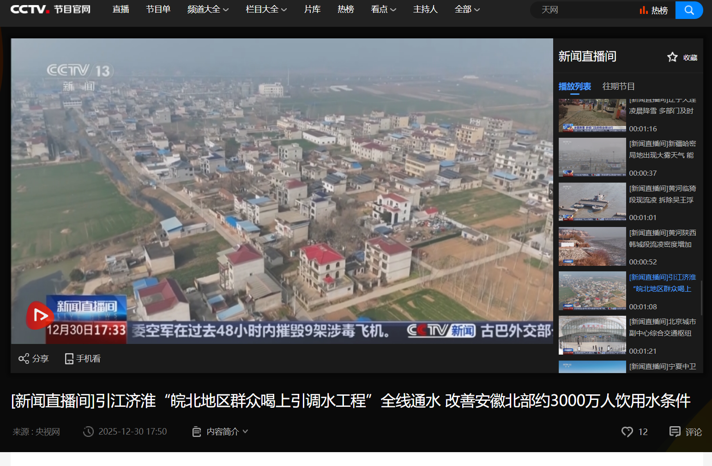Like the video with heart icon

(x=627, y=431)
